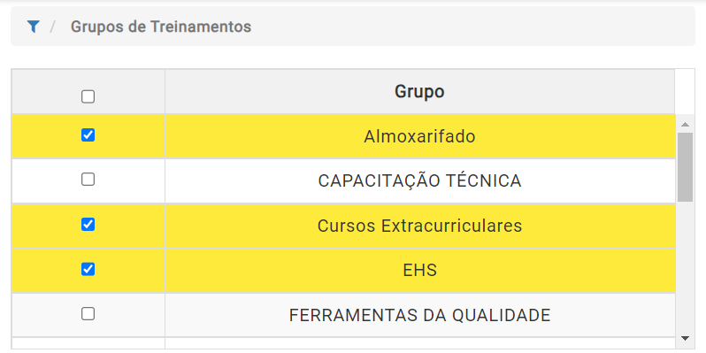Select the FERRAMENTAS DA QUALIDADE group name
This screenshot has width=706, height=353.
click(419, 315)
